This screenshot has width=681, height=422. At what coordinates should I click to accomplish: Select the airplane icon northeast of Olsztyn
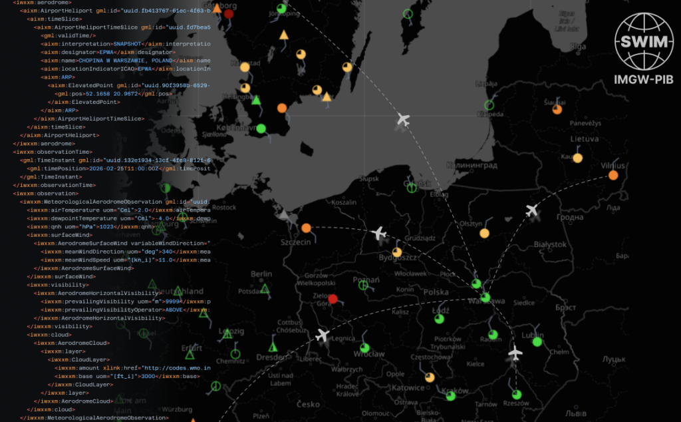click(x=531, y=210)
